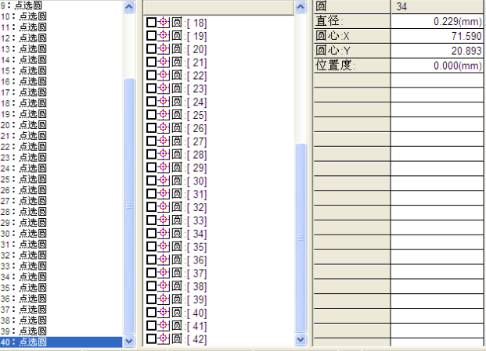Click the 圆 symbol icon in row 42
The width and height of the screenshot is (486, 351).
pyautogui.click(x=176, y=338)
